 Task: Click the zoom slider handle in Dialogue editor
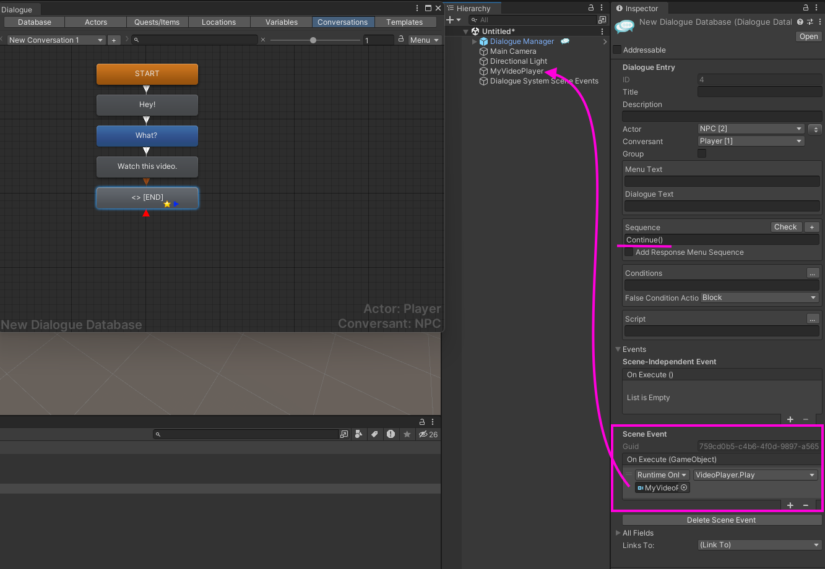coord(313,40)
